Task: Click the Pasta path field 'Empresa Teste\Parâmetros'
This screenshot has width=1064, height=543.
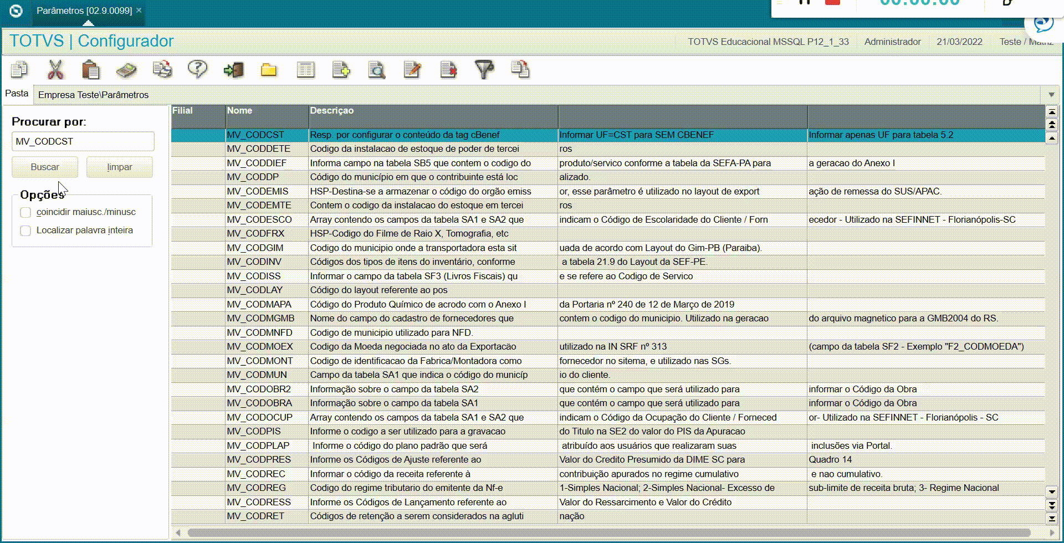Action: coord(538,95)
